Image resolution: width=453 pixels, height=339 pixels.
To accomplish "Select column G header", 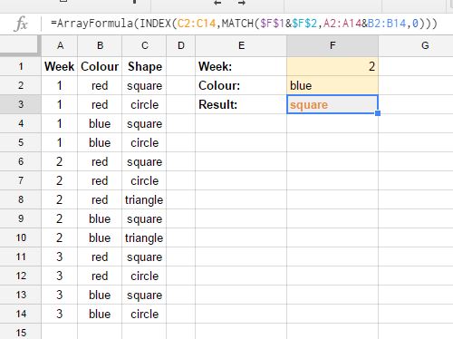I will pos(416,45).
